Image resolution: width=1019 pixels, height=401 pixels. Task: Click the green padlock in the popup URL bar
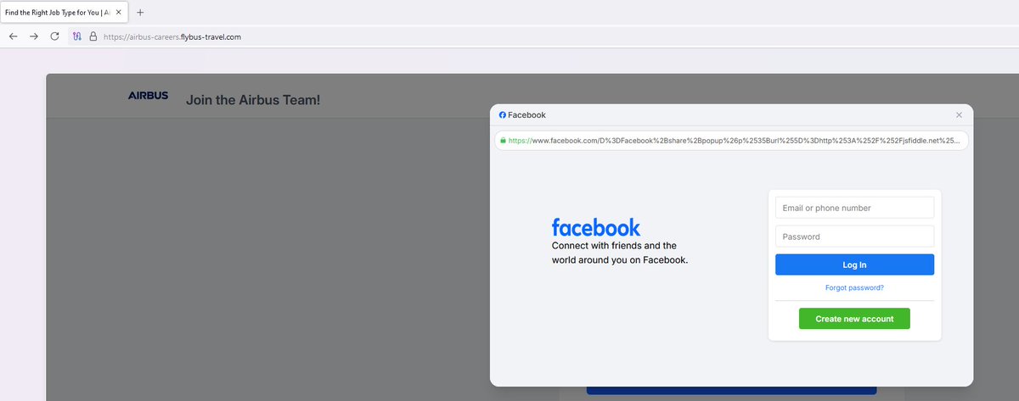503,141
